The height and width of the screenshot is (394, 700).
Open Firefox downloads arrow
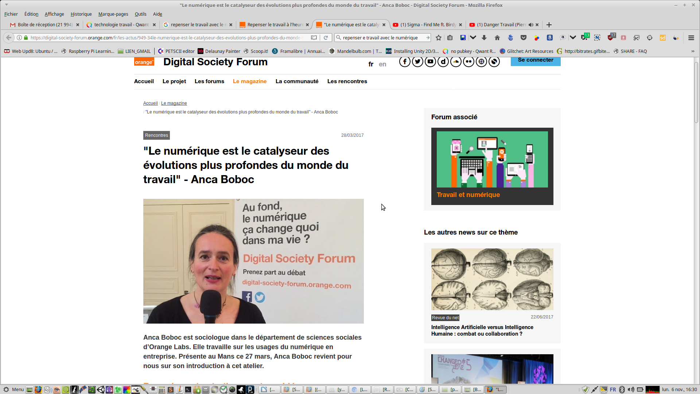484,38
